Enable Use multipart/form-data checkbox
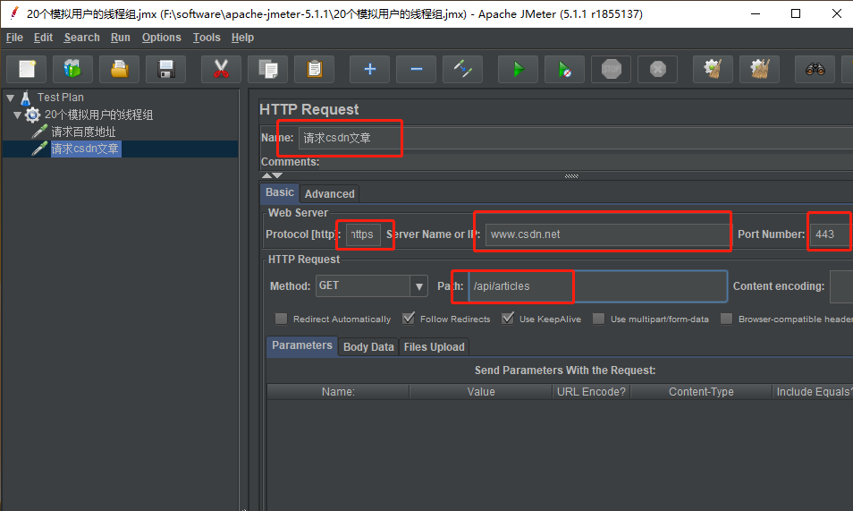The height and width of the screenshot is (511, 853). (x=598, y=319)
